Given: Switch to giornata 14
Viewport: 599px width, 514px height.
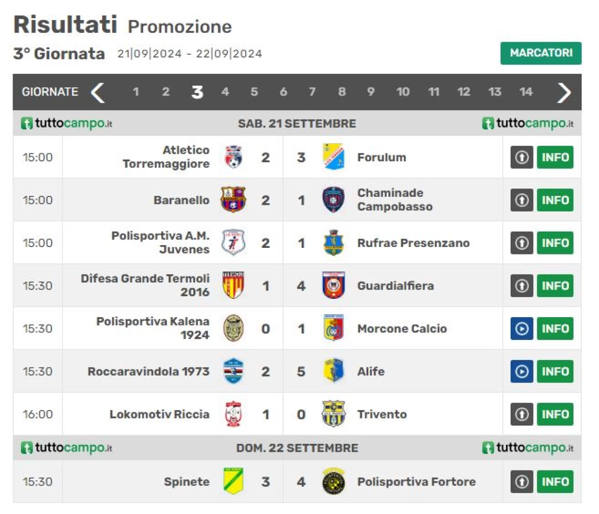Looking at the screenshot, I should coord(526,92).
